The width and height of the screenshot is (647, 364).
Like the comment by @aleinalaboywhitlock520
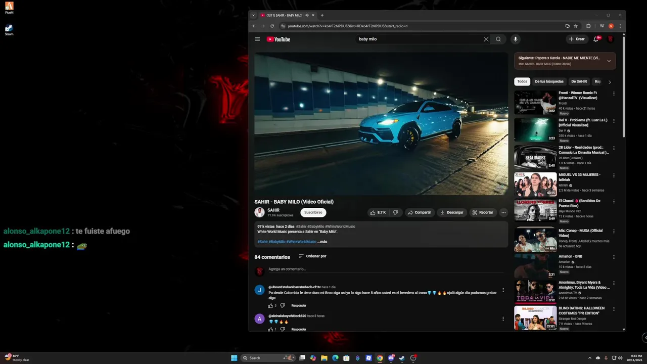coord(270,329)
